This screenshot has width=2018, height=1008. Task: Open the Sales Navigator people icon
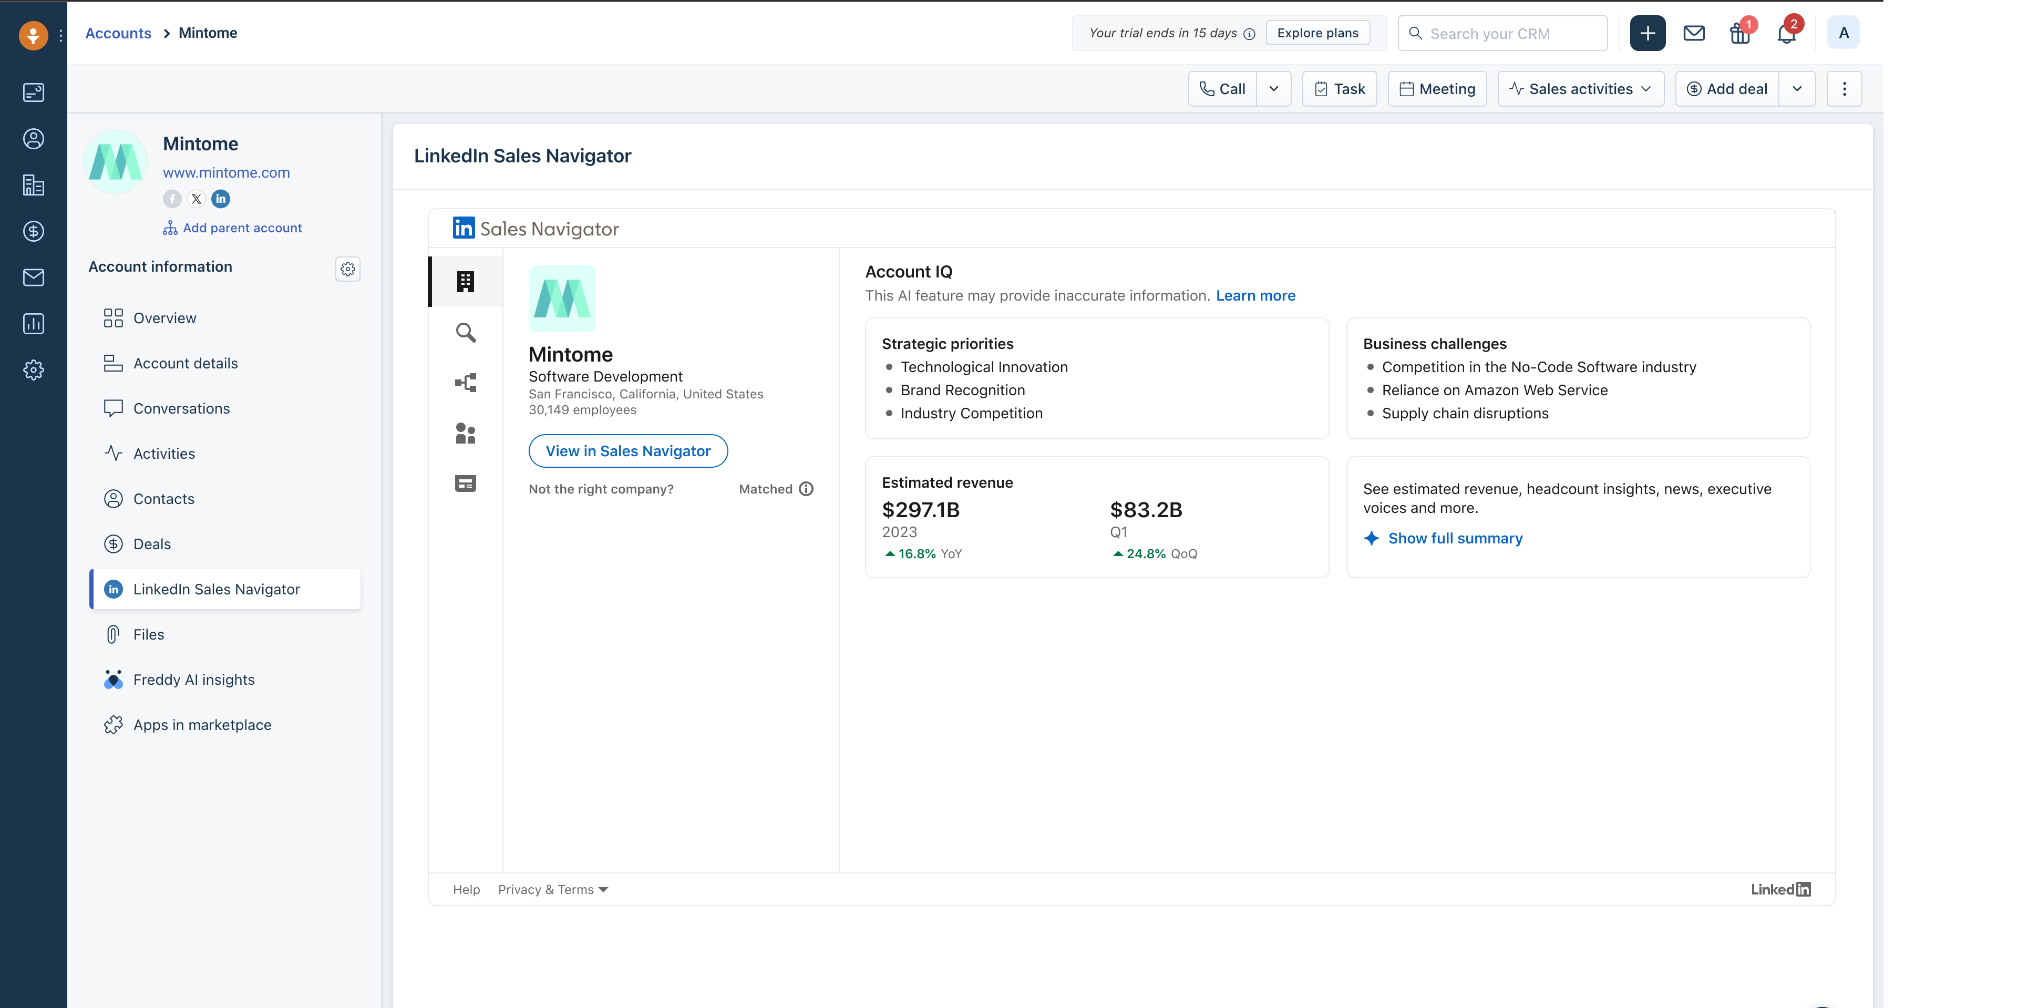pos(465,433)
